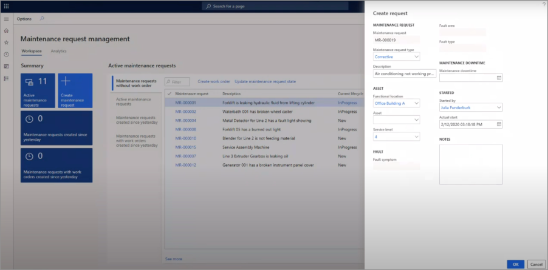The width and height of the screenshot is (548, 270).
Task: Open maintenance request MR-000007 link
Action: [x=185, y=157]
